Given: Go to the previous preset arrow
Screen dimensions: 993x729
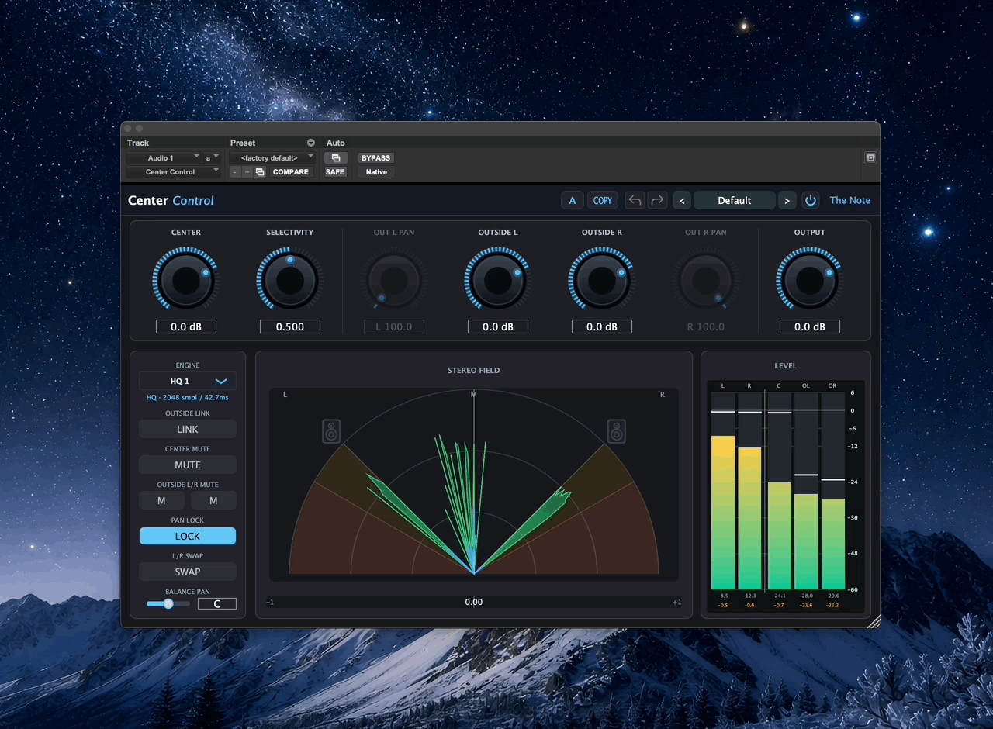Looking at the screenshot, I should point(682,201).
